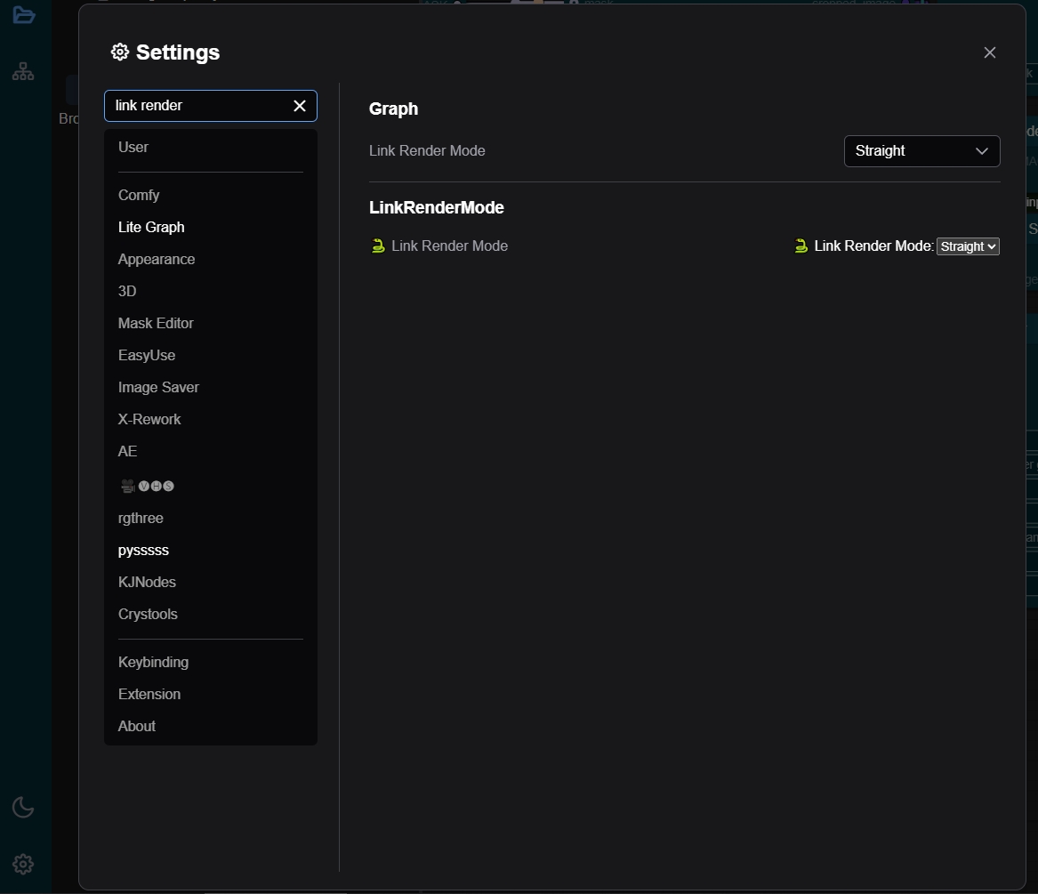
Task: Select the AE settings category
Action: [211, 452]
